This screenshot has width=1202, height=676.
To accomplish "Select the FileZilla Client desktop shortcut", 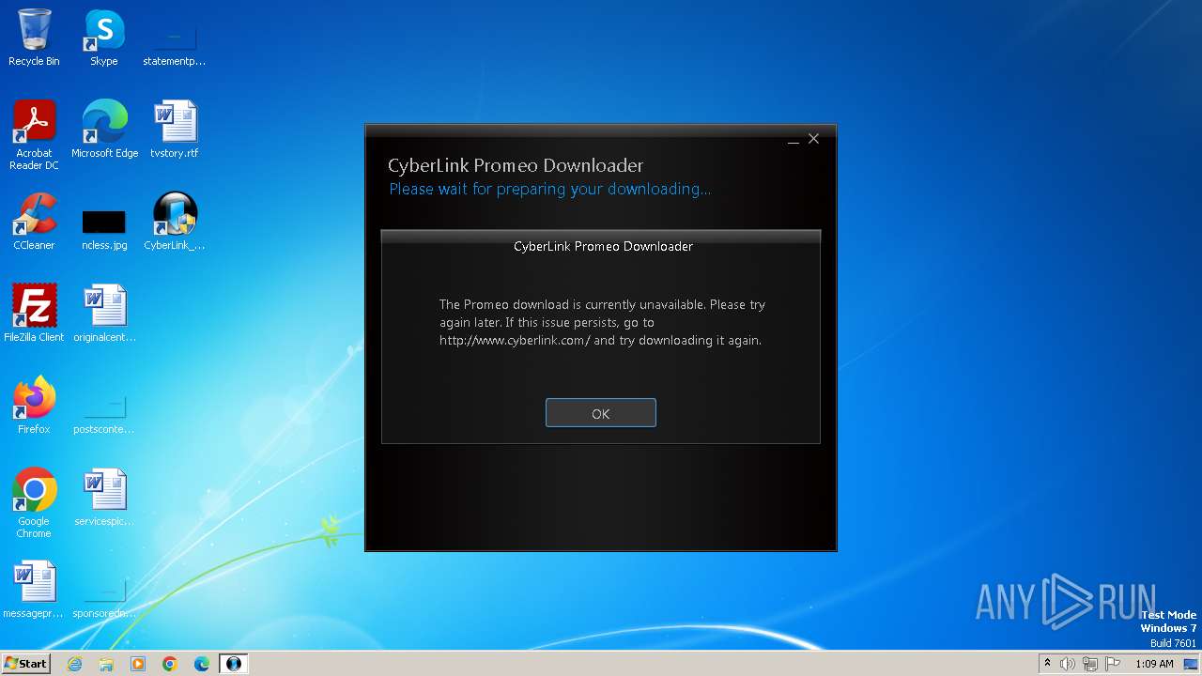I will pos(34,314).
